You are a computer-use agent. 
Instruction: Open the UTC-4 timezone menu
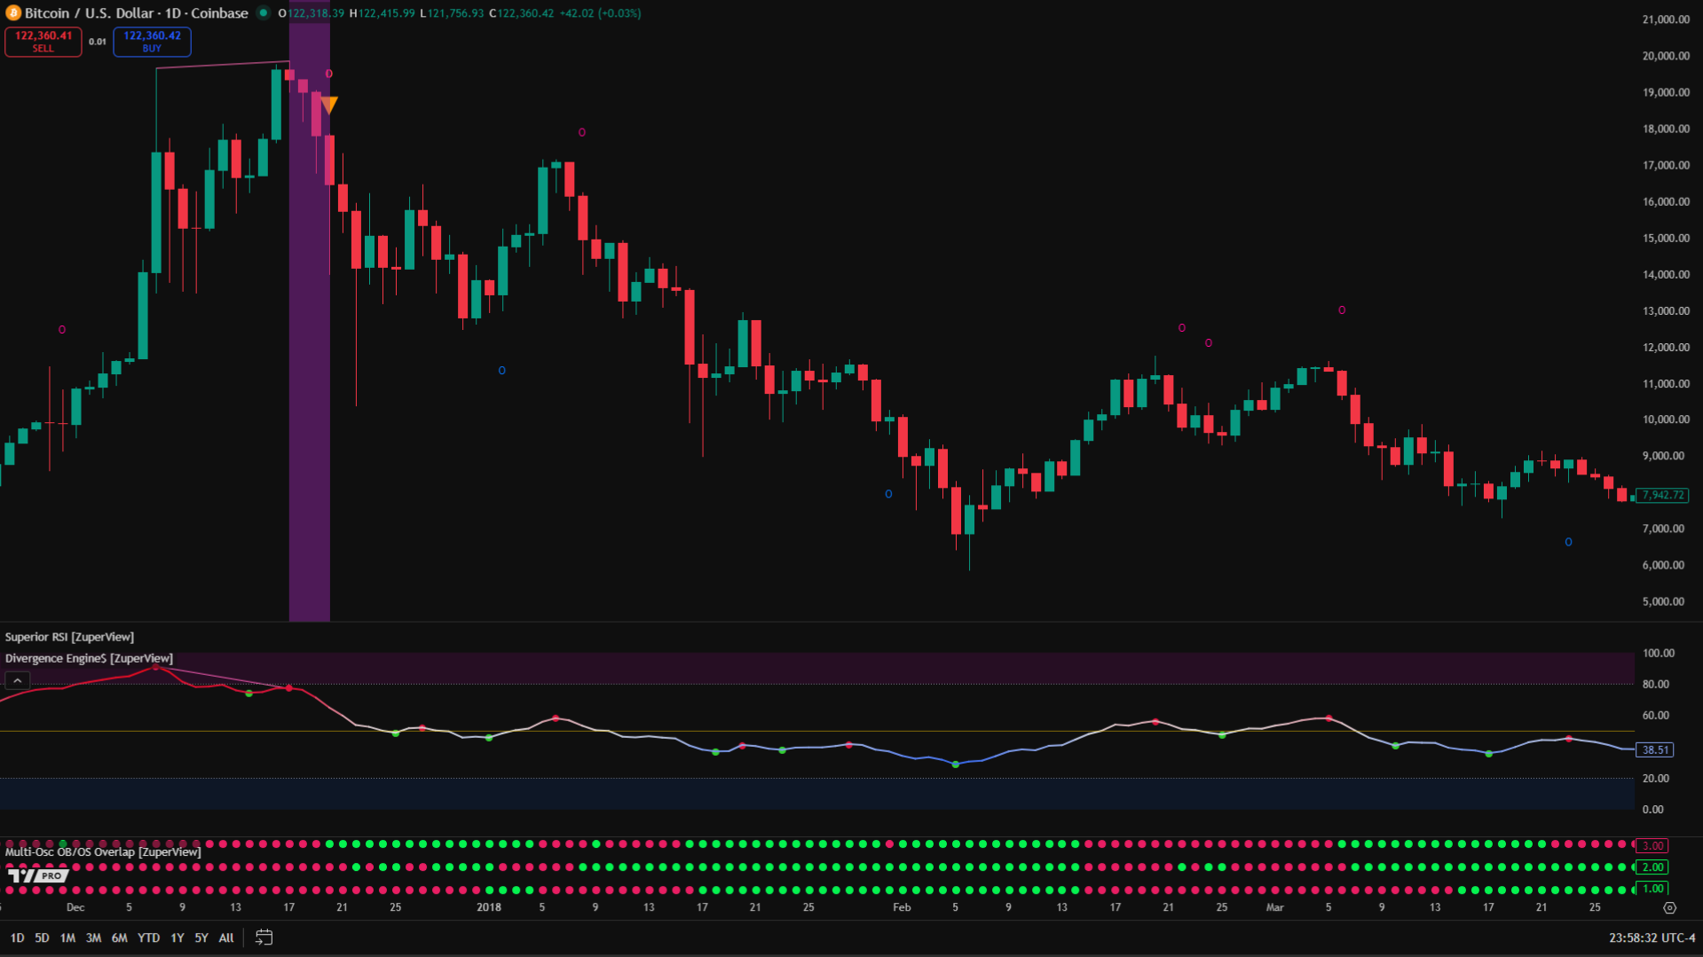coord(1652,937)
